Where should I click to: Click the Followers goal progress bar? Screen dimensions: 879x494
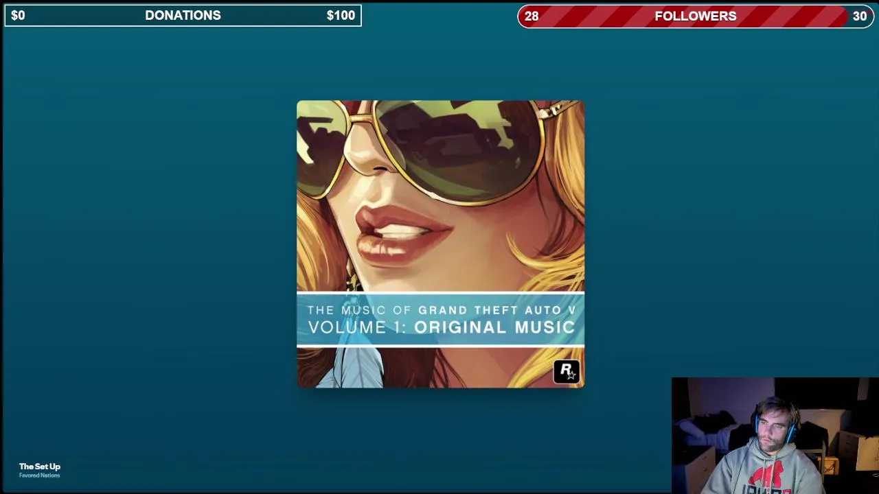696,16
